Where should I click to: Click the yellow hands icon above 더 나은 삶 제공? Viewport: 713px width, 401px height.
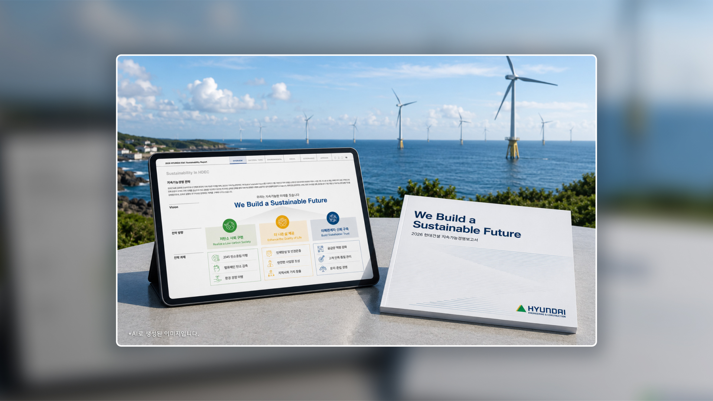(282, 222)
